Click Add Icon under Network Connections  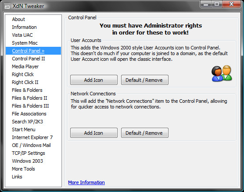pos(94,133)
